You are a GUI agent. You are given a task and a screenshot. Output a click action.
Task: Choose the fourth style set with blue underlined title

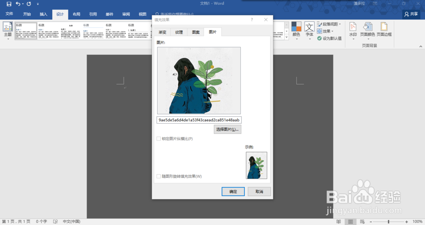click(x=93, y=31)
